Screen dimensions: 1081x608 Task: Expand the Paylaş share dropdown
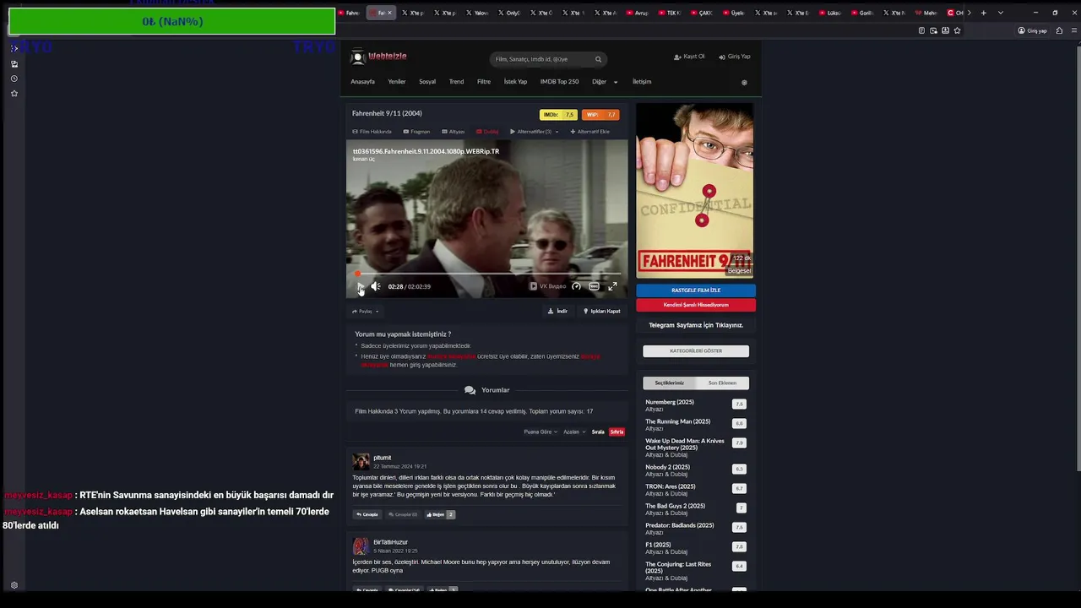366,312
